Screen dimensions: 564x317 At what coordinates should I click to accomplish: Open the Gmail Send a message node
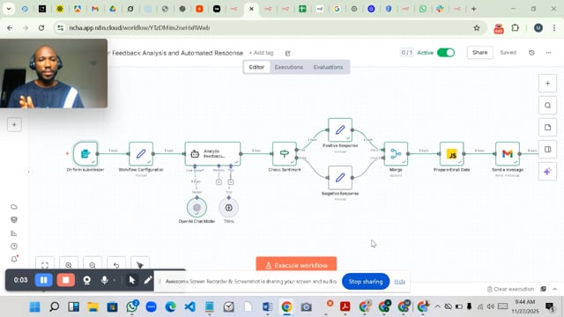(508, 153)
